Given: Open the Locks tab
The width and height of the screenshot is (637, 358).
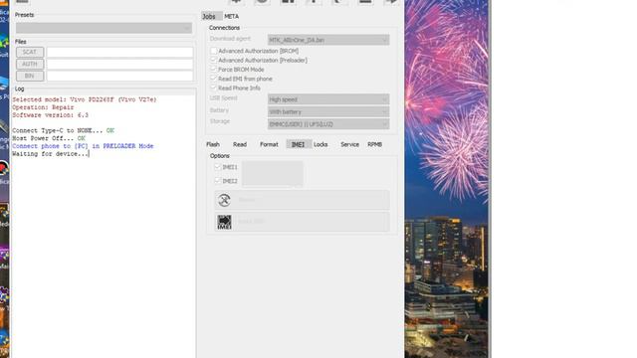Looking at the screenshot, I should [x=320, y=144].
